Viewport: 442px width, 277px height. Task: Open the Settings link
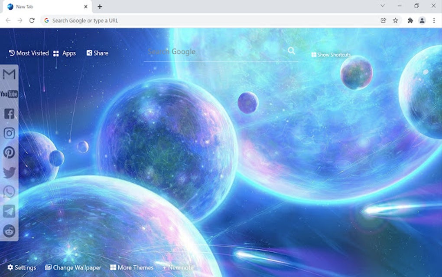click(22, 268)
